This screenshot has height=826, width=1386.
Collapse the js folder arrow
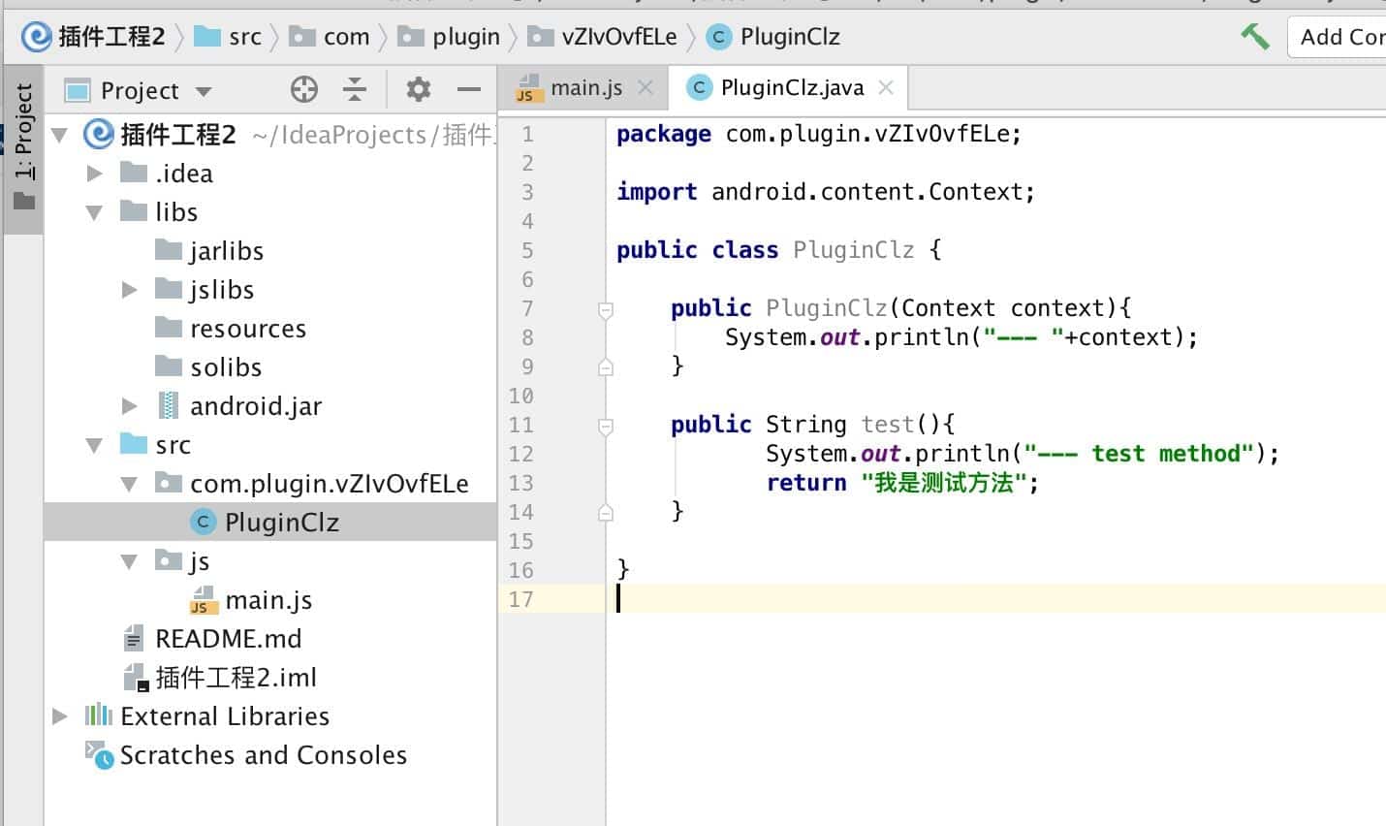pos(130,561)
